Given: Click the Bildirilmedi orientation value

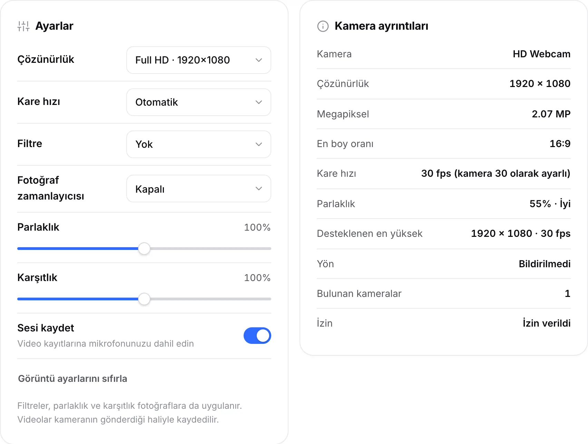Looking at the screenshot, I should 545,264.
